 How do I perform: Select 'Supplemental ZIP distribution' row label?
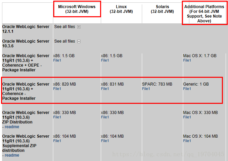click(x=26, y=143)
